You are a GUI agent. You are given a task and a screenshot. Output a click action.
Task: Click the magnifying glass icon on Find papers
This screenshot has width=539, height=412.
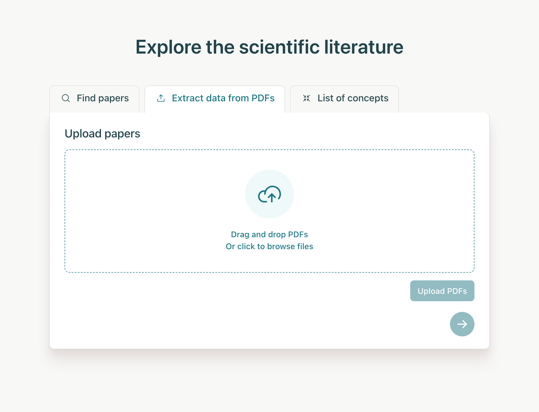66,98
